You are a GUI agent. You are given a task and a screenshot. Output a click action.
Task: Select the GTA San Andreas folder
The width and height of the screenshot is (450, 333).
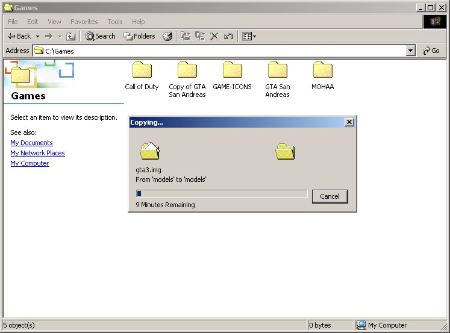coord(278,79)
